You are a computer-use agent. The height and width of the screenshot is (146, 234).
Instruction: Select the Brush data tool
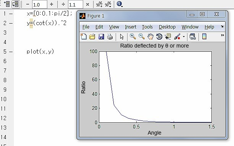click(x=177, y=36)
